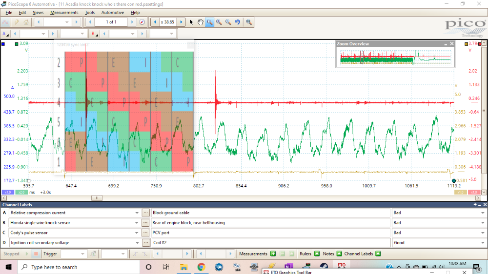Open the Edit menu

[22, 13]
